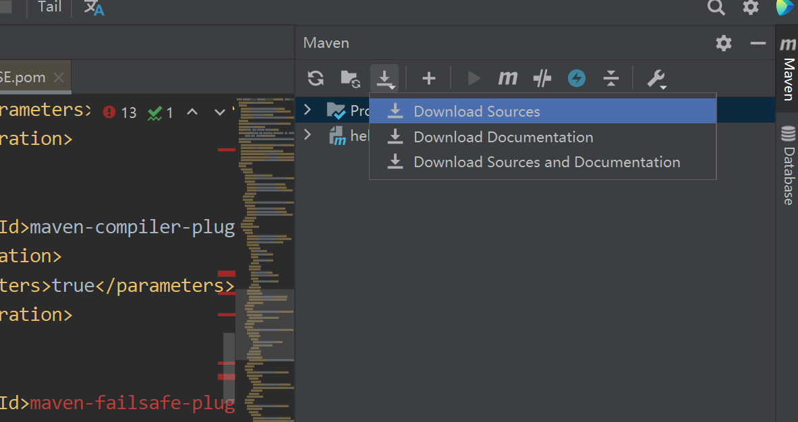Screen dimensions: 798x422
Task: Click the Maven module icon in tree
Action: pos(337,135)
